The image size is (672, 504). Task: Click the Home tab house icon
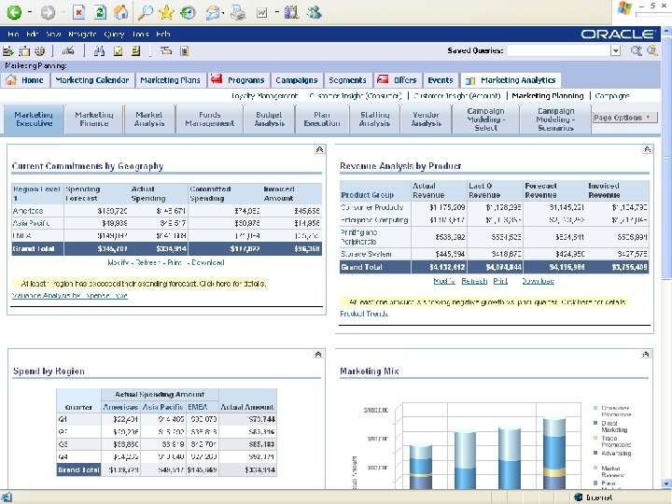point(12,80)
